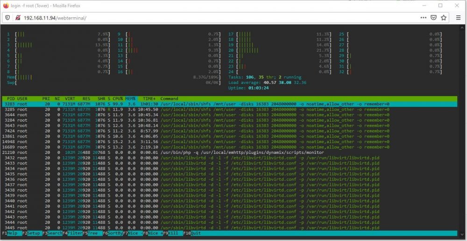Select process row PID 3284

point(230,120)
